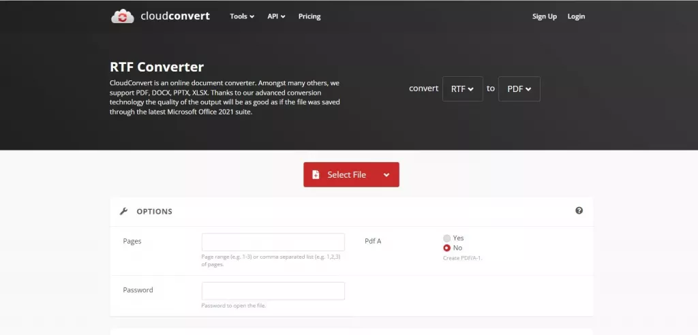This screenshot has width=698, height=335.
Task: Click the file-plus icon on Select File
Action: [x=316, y=174]
